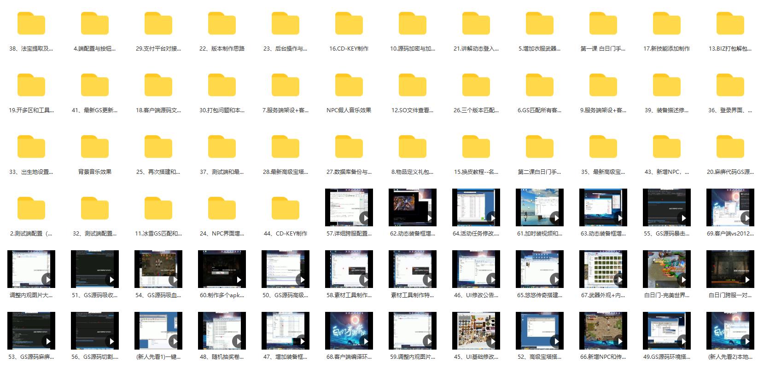
Task: Open the 67.武器外观 video thumbnail
Action: click(603, 269)
